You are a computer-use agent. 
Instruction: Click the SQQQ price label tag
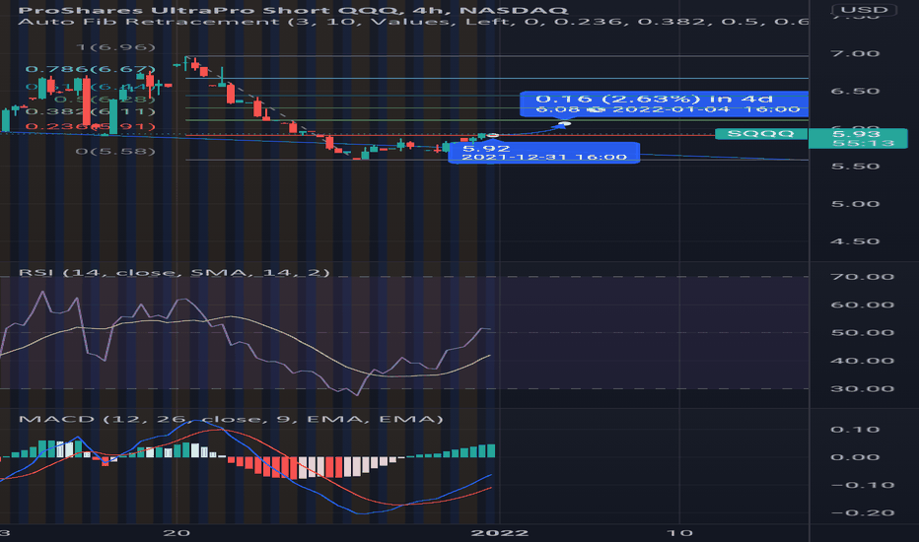click(x=761, y=134)
